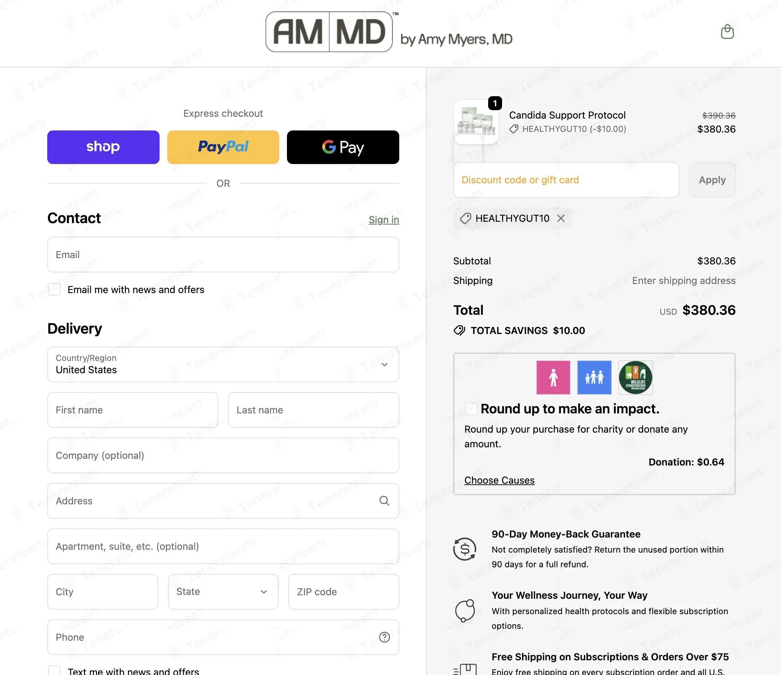The height and width of the screenshot is (675, 781).
Task: Click the pink charity cause icon
Action: click(x=553, y=377)
